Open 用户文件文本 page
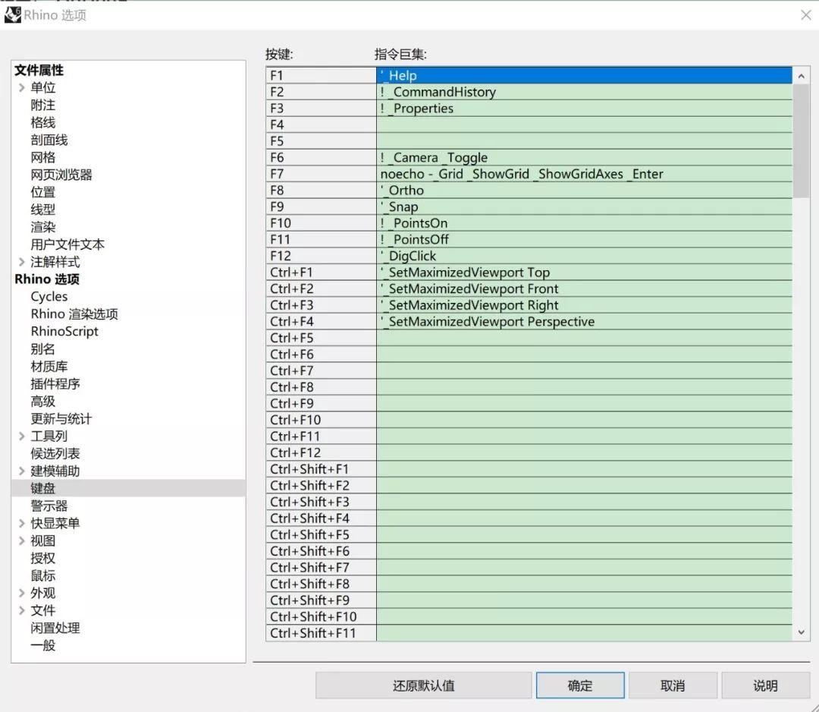The width and height of the screenshot is (819, 712). click(x=67, y=244)
